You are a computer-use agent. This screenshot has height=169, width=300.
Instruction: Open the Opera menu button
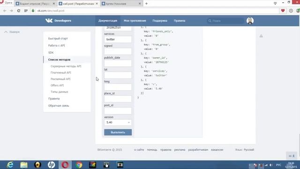coord(6,3)
